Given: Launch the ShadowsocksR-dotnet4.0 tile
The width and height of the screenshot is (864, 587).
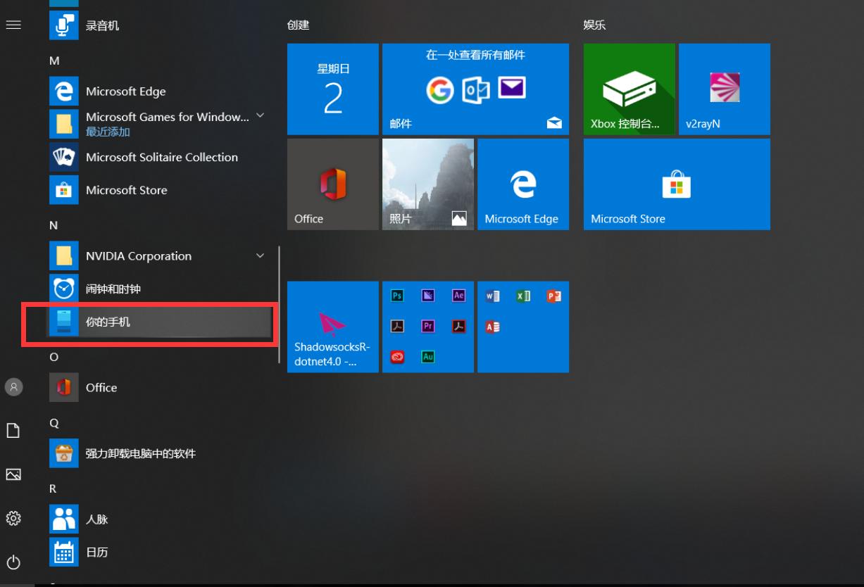Looking at the screenshot, I should point(332,326).
